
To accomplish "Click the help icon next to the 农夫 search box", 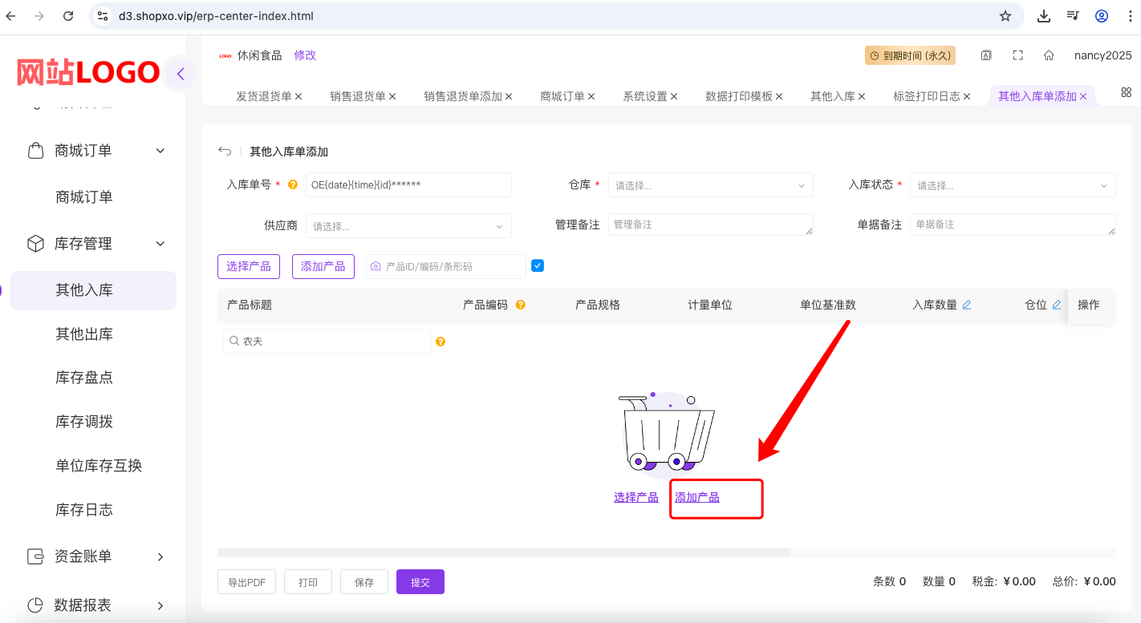I will click(x=441, y=342).
